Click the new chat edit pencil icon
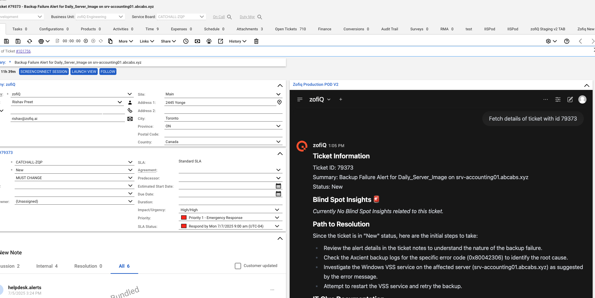This screenshot has height=298, width=595. [x=570, y=99]
